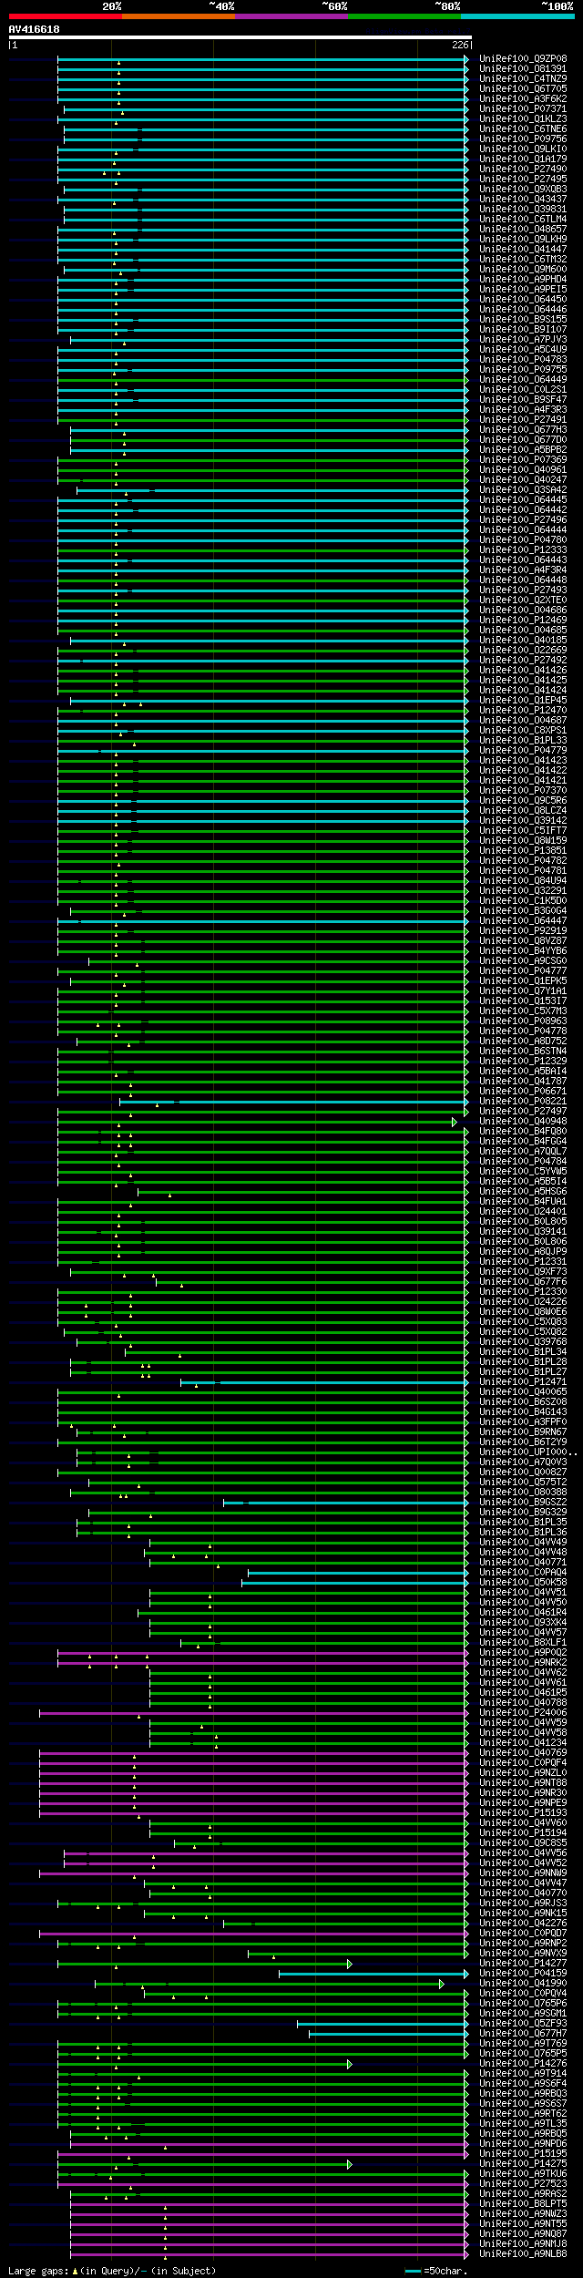Screen dimensions: 583x2278
Task: Open hit UniRef100_A7QQL7
Action: tap(523, 1151)
